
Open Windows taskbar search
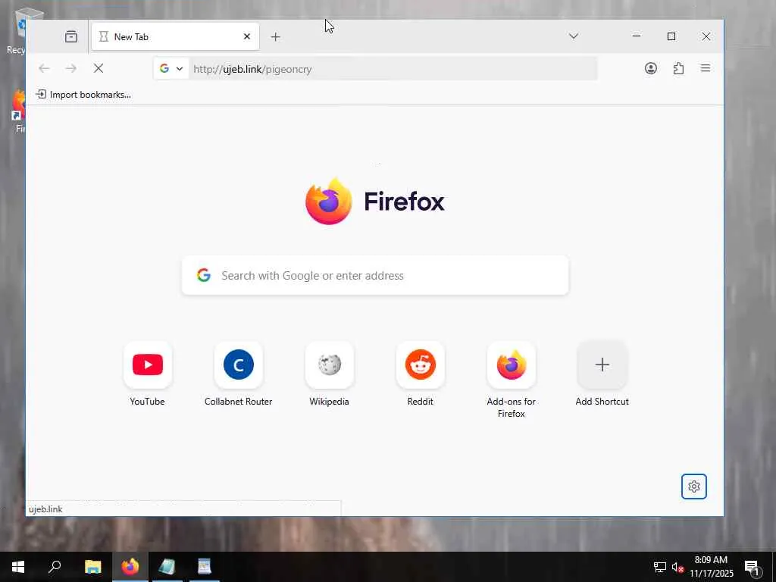tap(55, 567)
